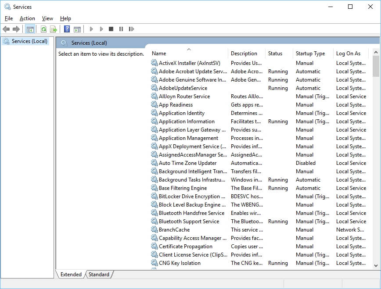Click the Back navigation arrow icon
381x289 pixels.
click(6, 29)
